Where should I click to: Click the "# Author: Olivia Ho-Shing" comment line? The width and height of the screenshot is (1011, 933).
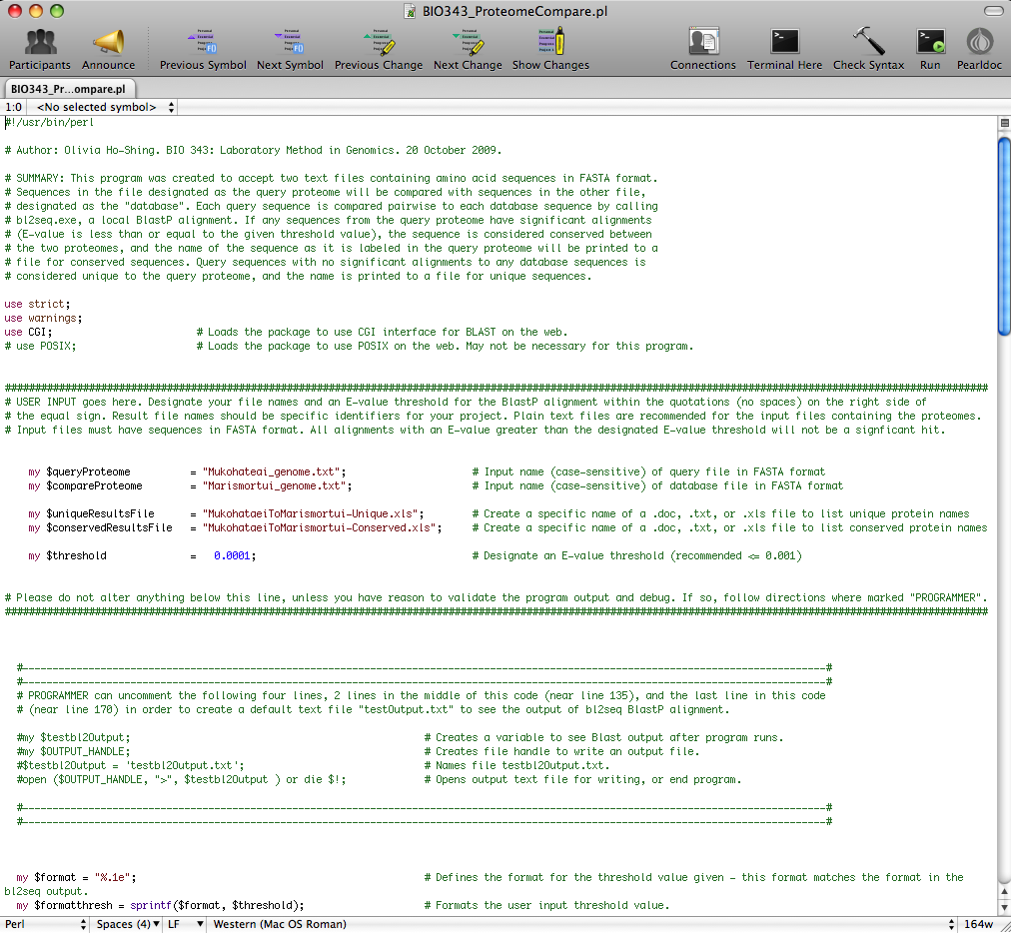tap(254, 150)
